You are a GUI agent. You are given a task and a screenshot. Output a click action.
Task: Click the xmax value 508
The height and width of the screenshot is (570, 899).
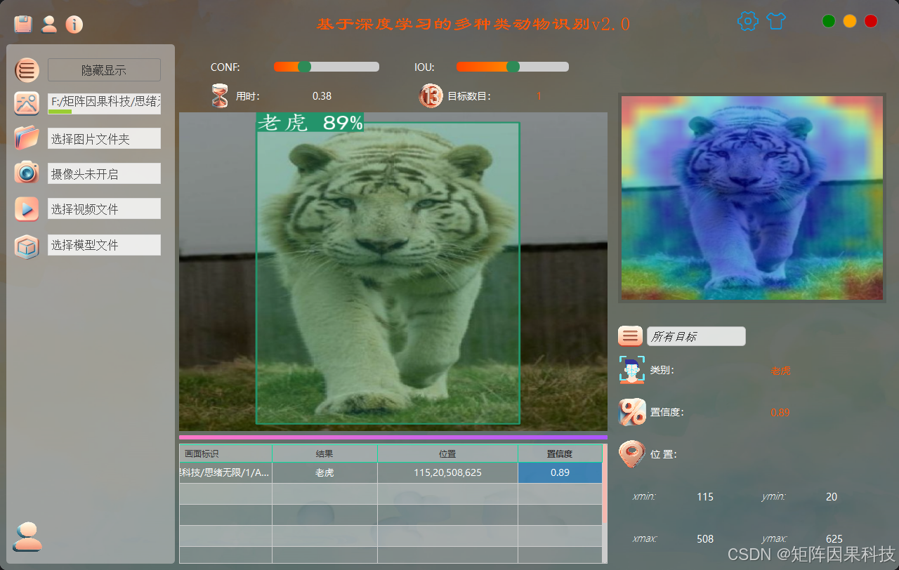click(705, 538)
